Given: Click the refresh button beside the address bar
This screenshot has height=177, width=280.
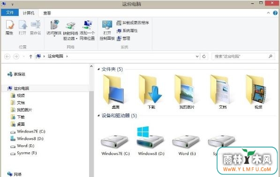Looking at the screenshot, I should (x=204, y=57).
